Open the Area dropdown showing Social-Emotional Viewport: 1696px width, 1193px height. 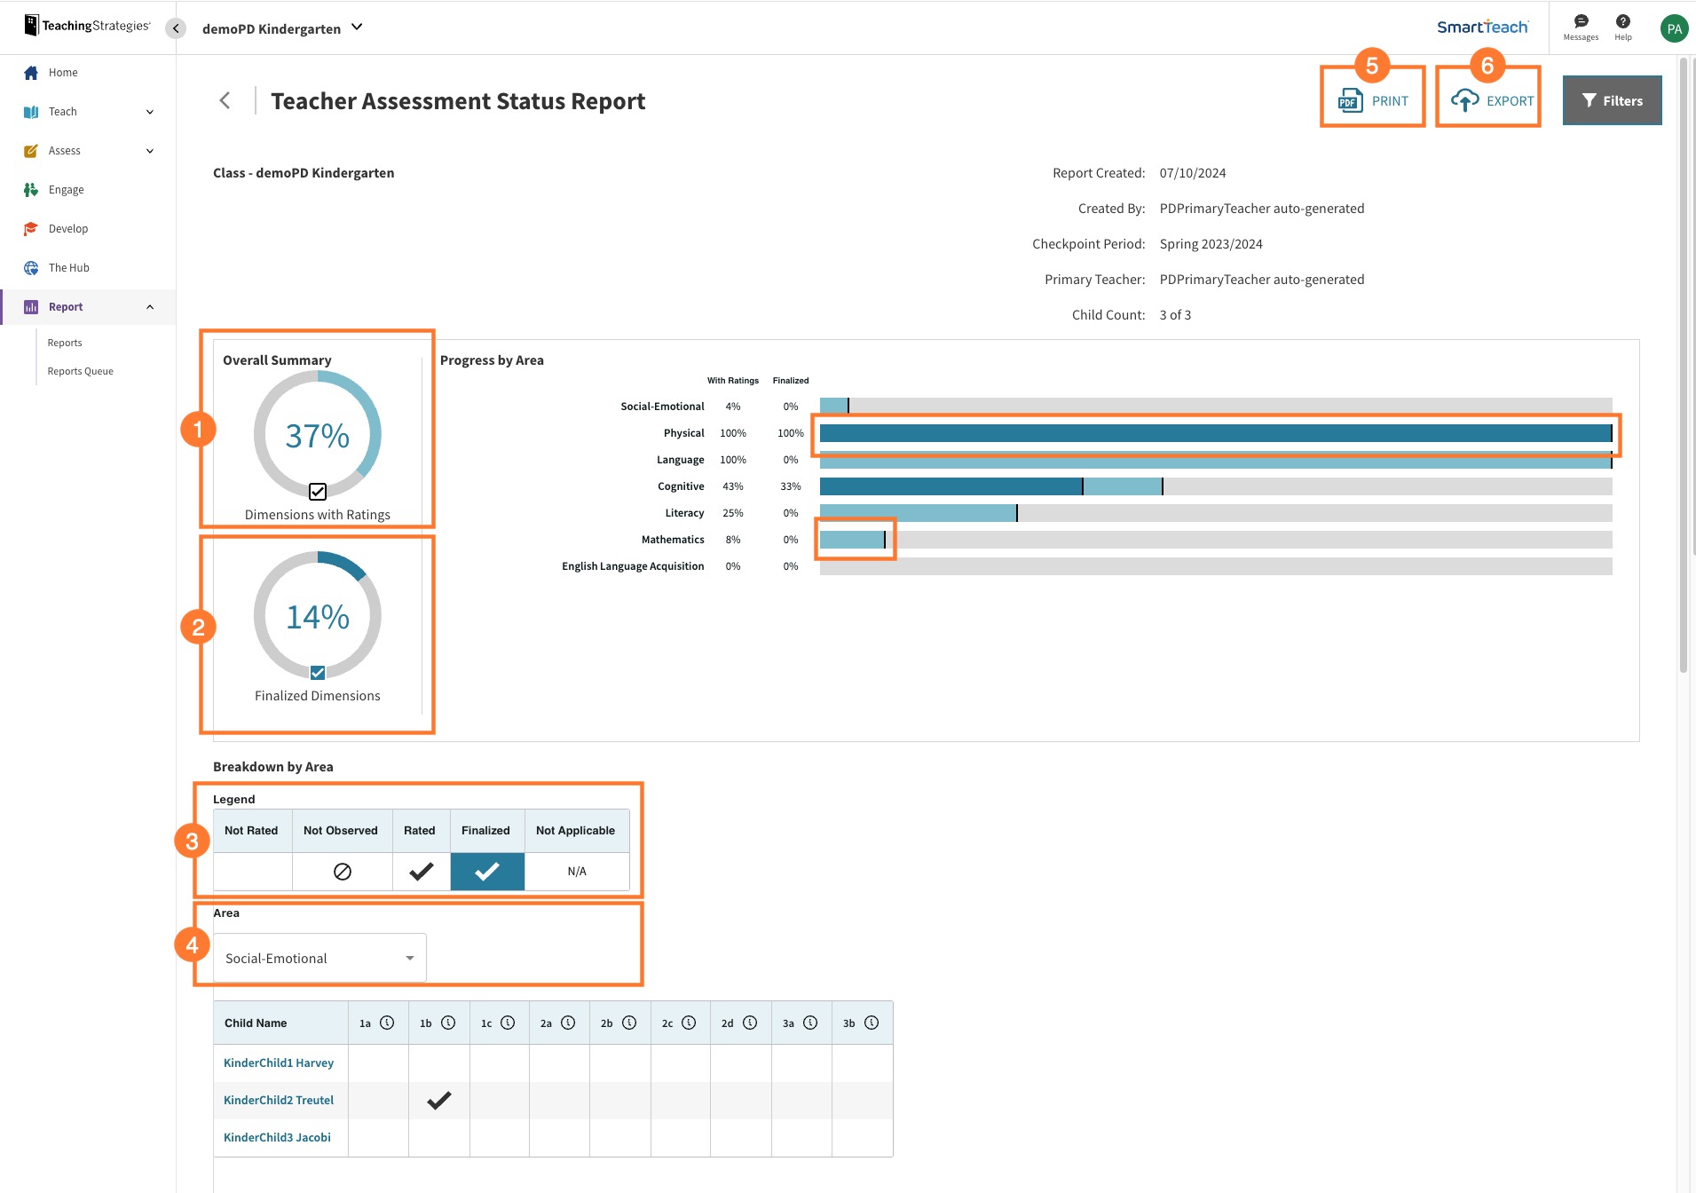(x=319, y=957)
